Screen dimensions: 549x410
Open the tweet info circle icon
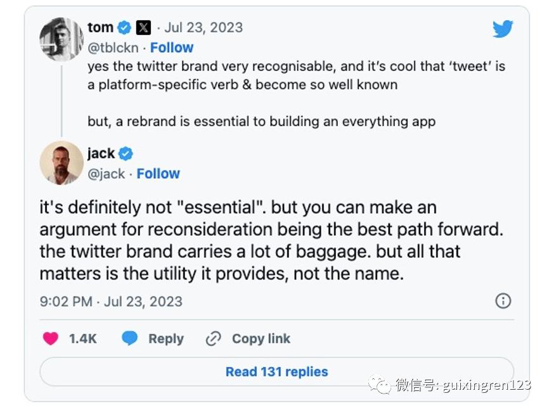point(503,301)
